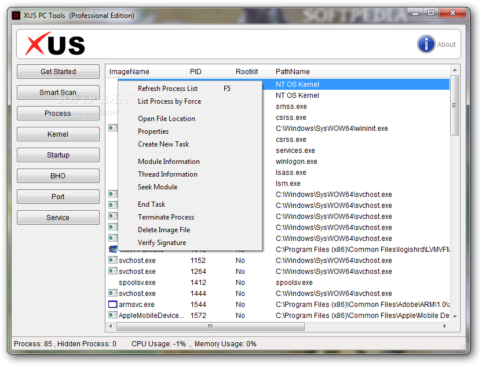Viewport: 482px width, 366px height.
Task: Open the Get Started page
Action: click(x=58, y=72)
